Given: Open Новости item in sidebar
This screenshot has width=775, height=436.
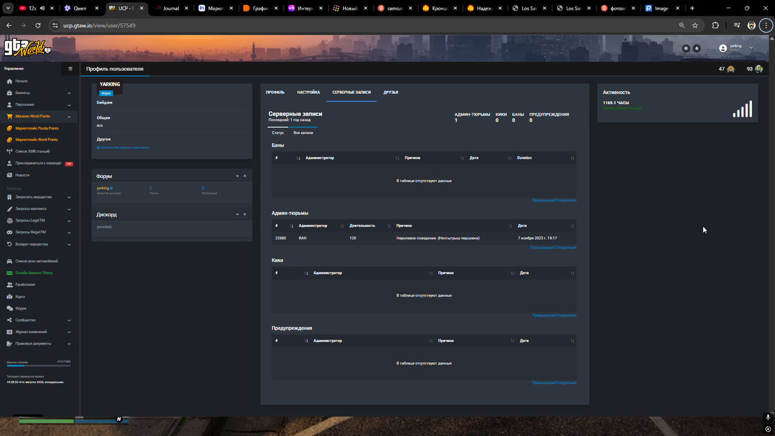Looking at the screenshot, I should tap(22, 175).
